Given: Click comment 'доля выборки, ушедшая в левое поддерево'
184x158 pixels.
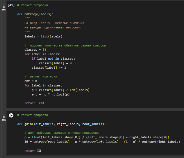Looking at the screenshot, I should click(x=63, y=133).
